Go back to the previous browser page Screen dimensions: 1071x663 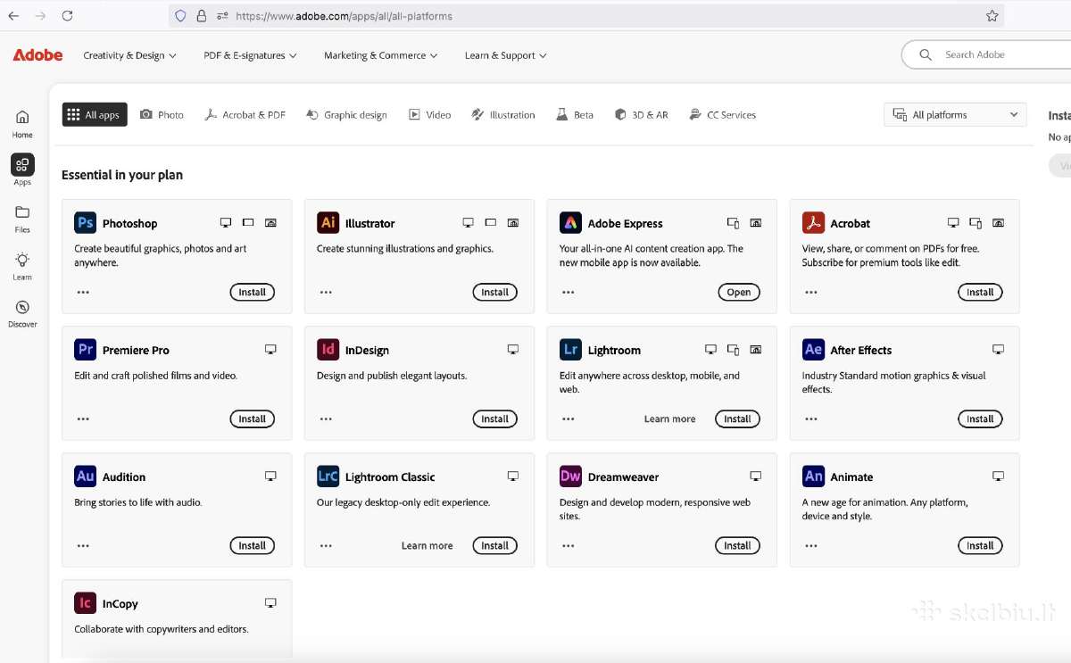coord(13,16)
